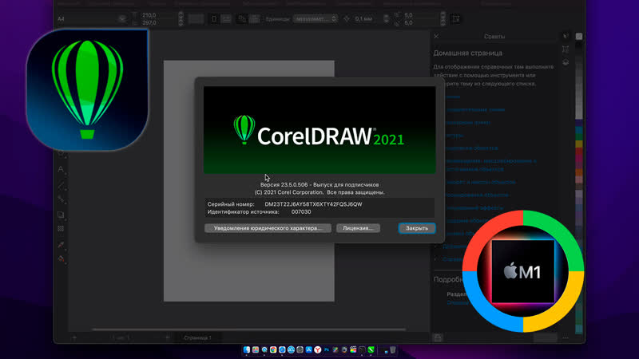Open the Trash in the Dock
Image resolution: width=639 pixels, height=359 pixels.
click(393, 349)
